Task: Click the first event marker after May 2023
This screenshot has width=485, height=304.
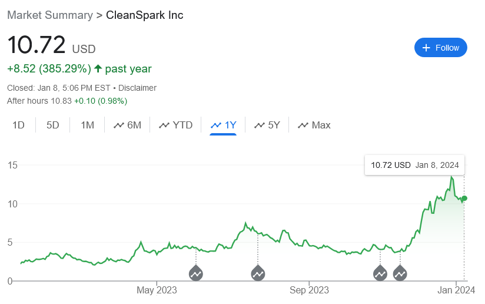Action: 196,273
